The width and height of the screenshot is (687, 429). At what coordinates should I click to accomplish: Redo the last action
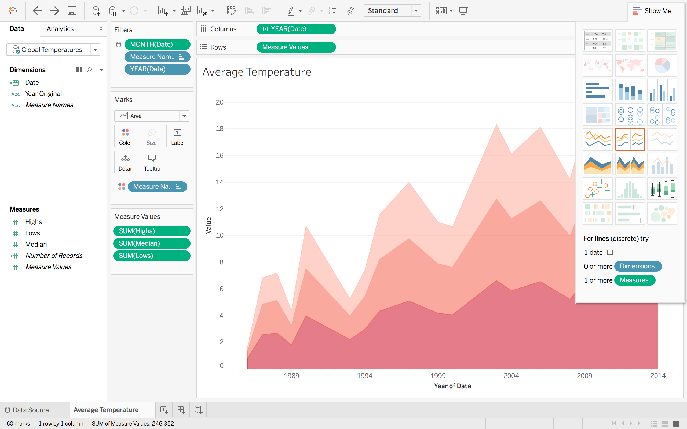coord(54,10)
